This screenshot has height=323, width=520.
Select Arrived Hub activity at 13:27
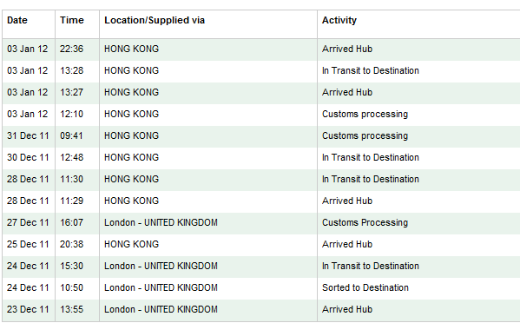coord(347,92)
